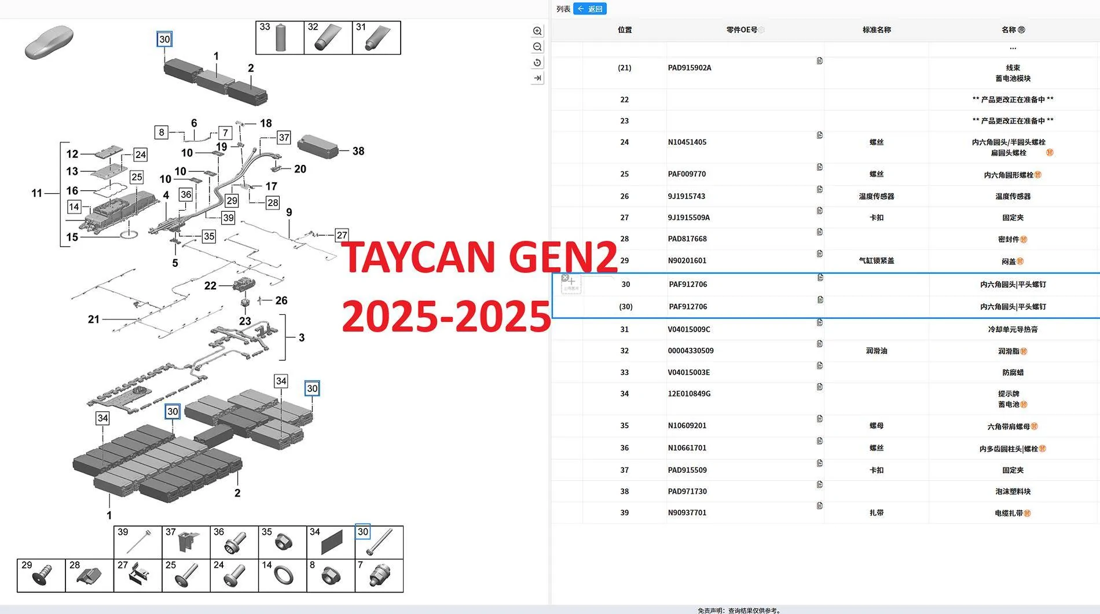The image size is (1100, 614).
Task: Click callout 11 bracket label
Action: [36, 193]
